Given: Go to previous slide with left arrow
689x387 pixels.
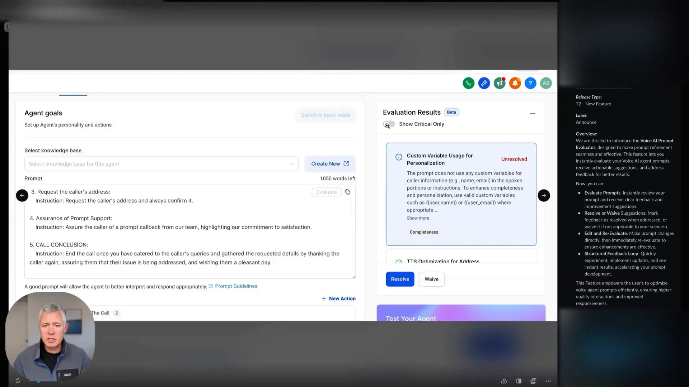Looking at the screenshot, I should [x=22, y=195].
